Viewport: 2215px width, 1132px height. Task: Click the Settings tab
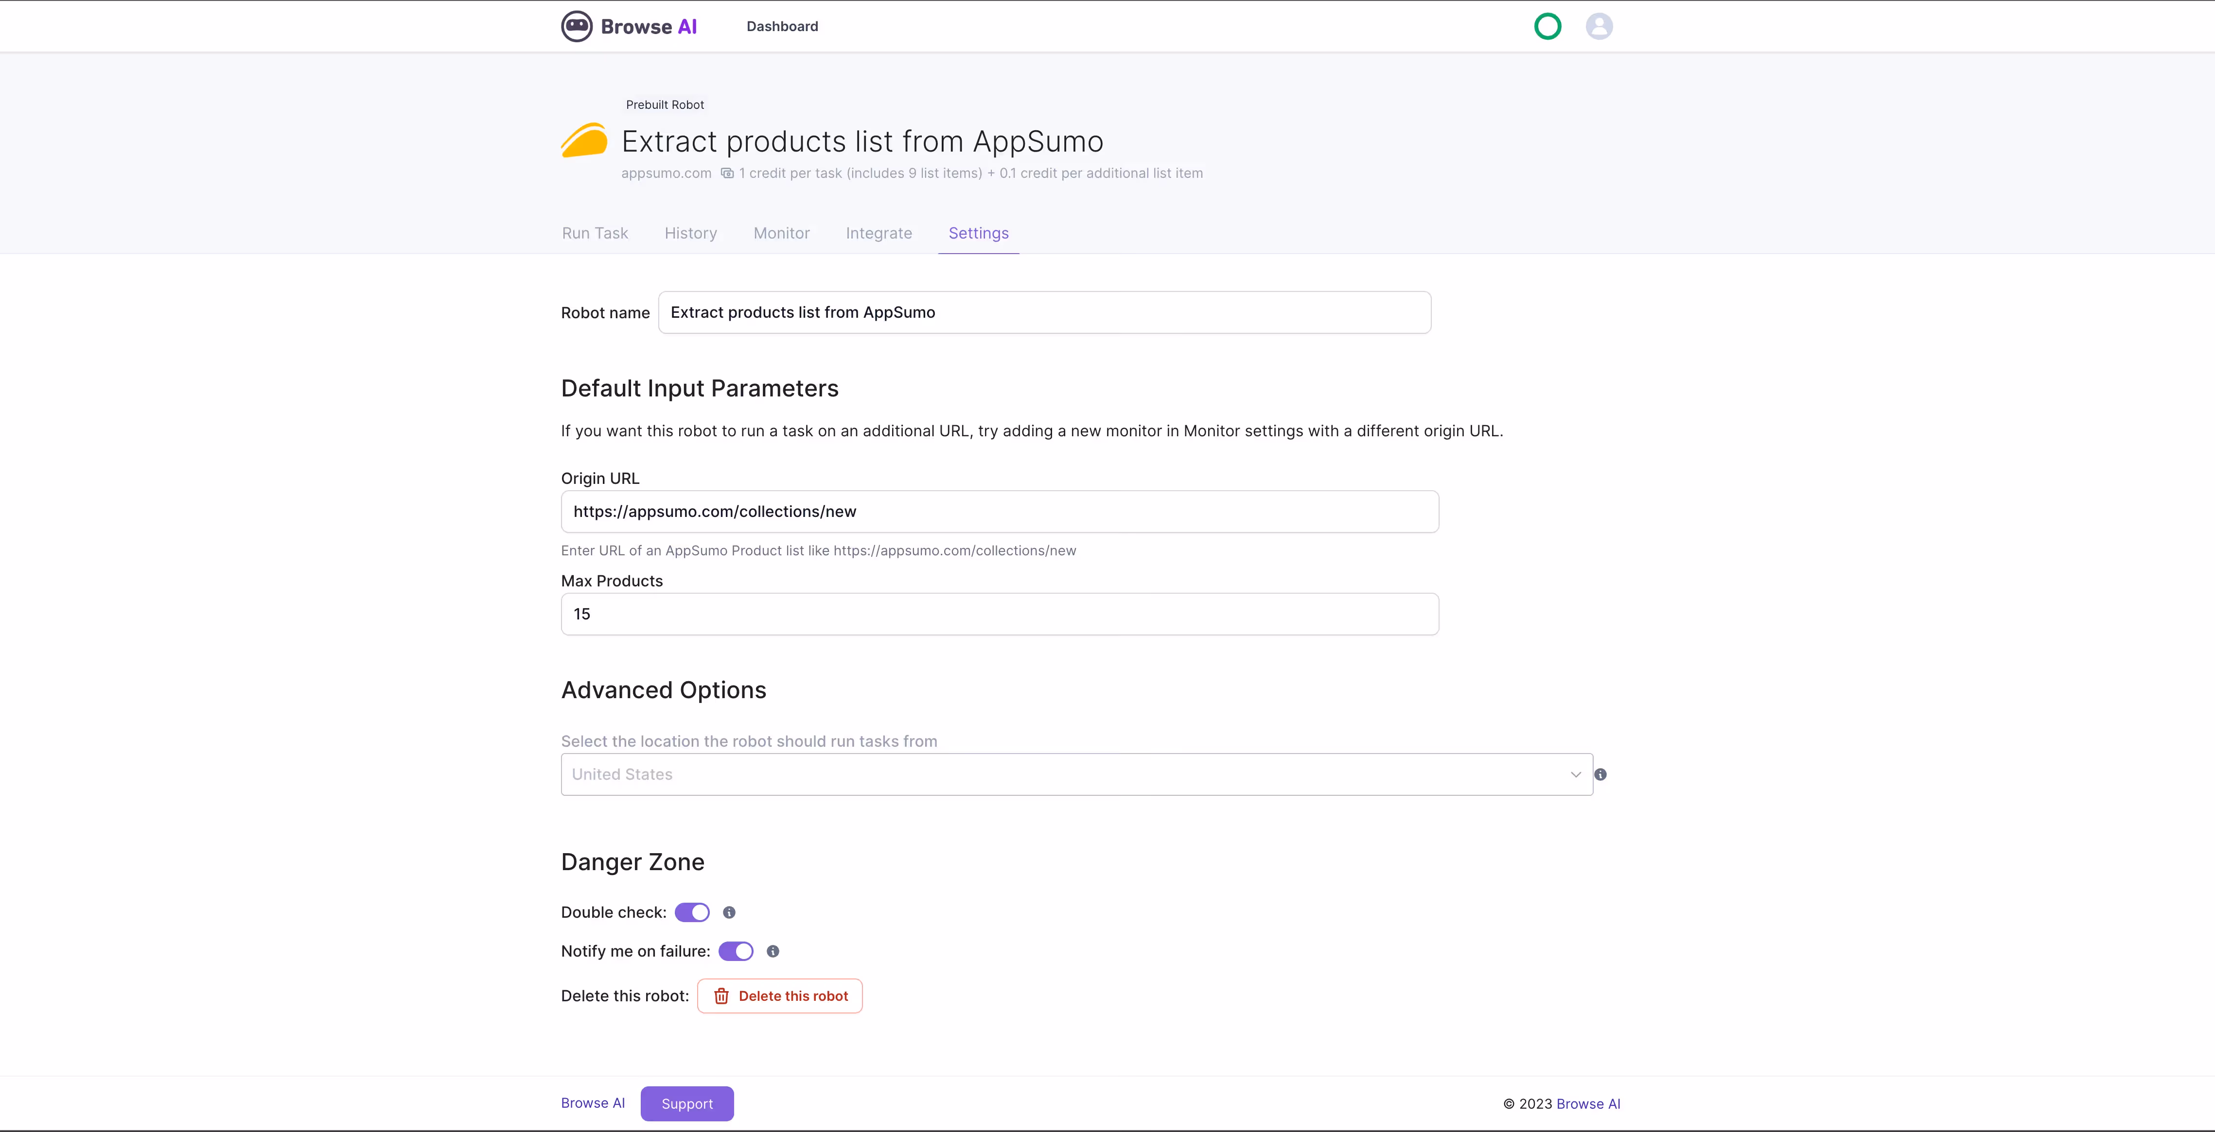[x=979, y=233]
